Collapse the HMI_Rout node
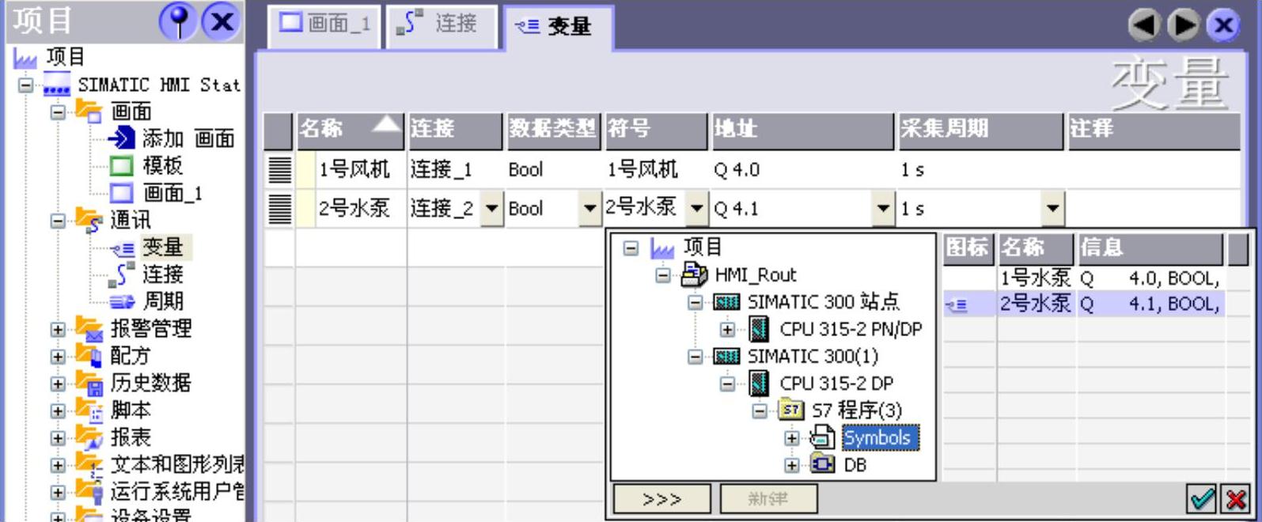The height and width of the screenshot is (522, 1262). coord(663,276)
